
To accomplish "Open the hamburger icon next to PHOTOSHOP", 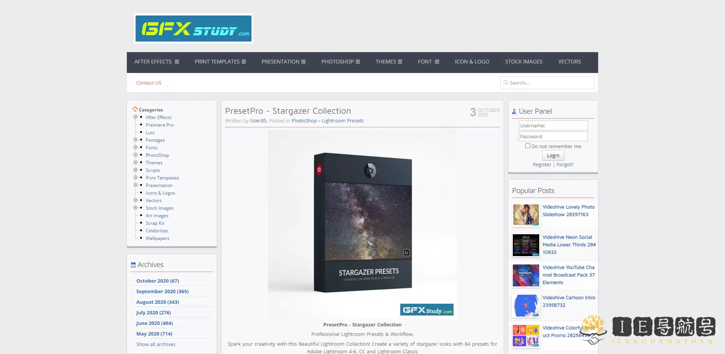I will point(358,61).
